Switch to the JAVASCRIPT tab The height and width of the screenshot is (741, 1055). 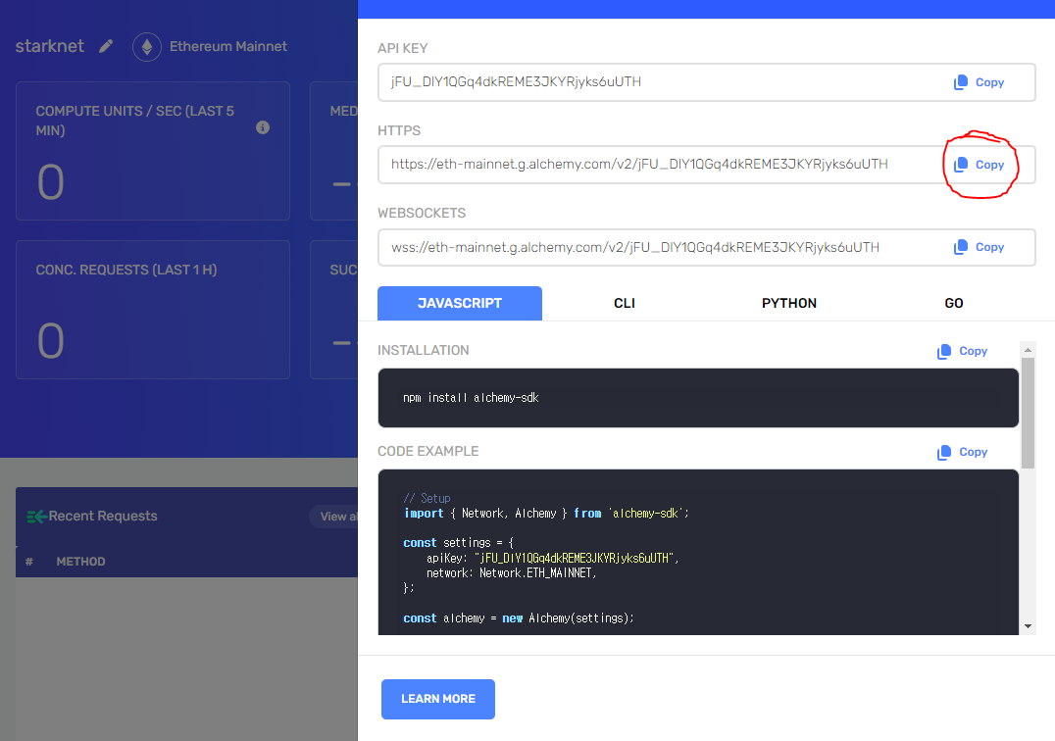(460, 303)
